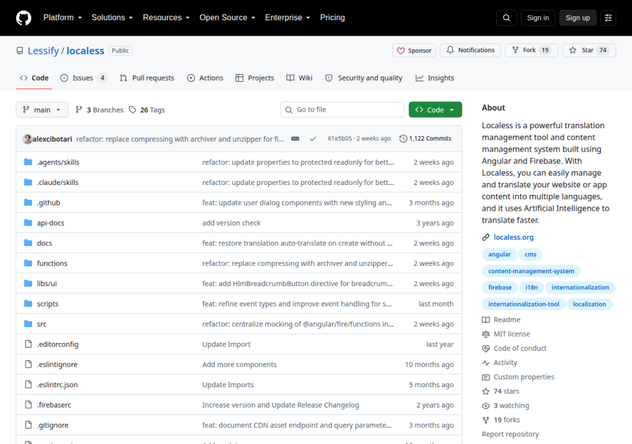Image resolution: width=632 pixels, height=444 pixels.
Task: Click the file icon for .firebaserc
Action: point(28,405)
